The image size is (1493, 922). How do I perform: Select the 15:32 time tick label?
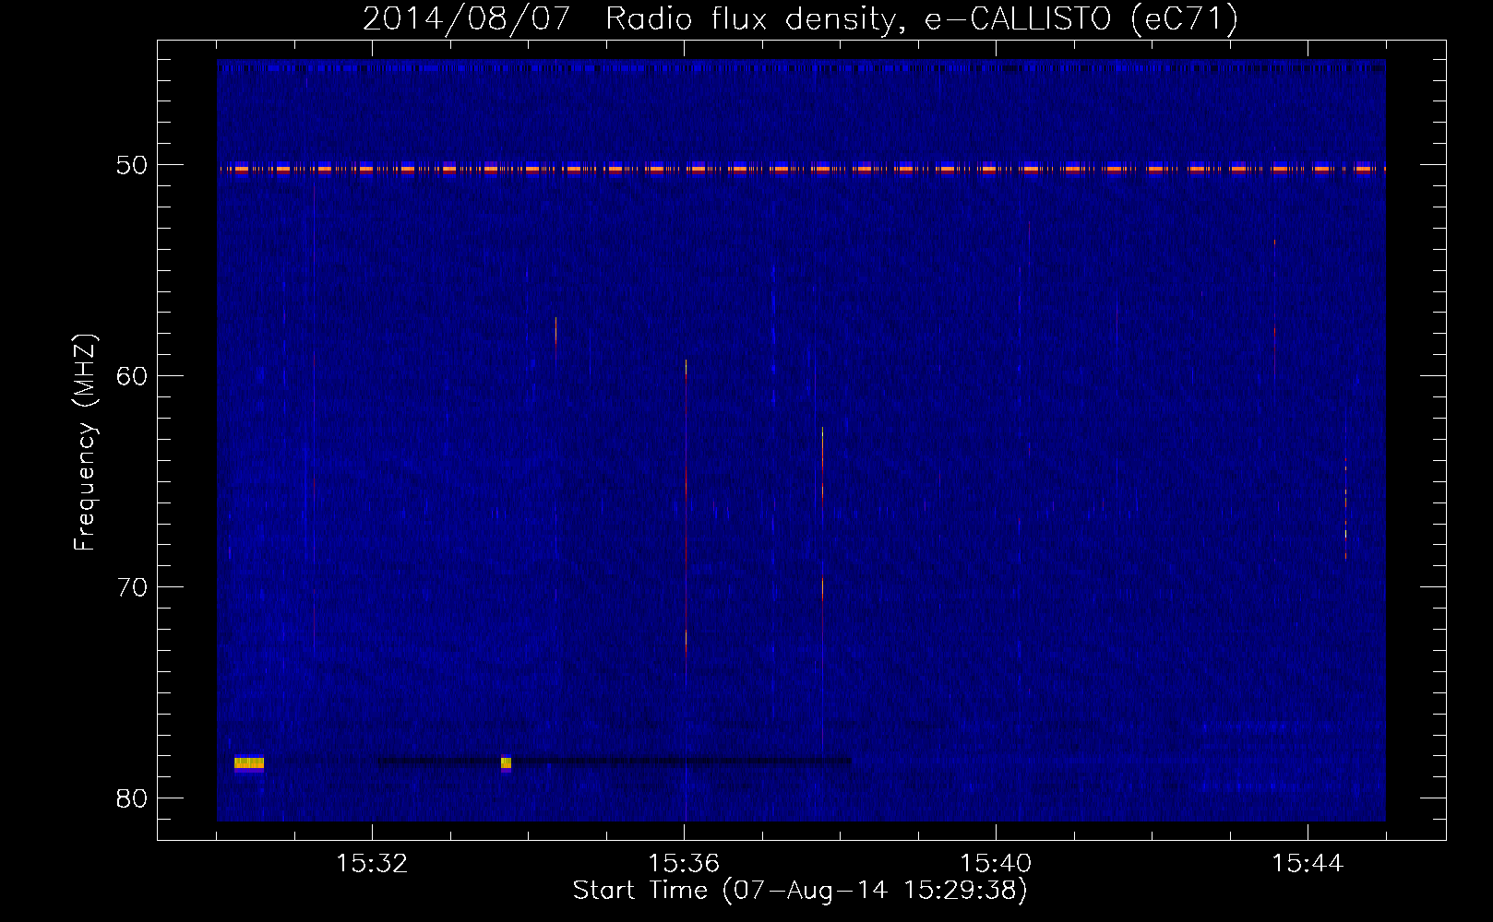coord(372,863)
